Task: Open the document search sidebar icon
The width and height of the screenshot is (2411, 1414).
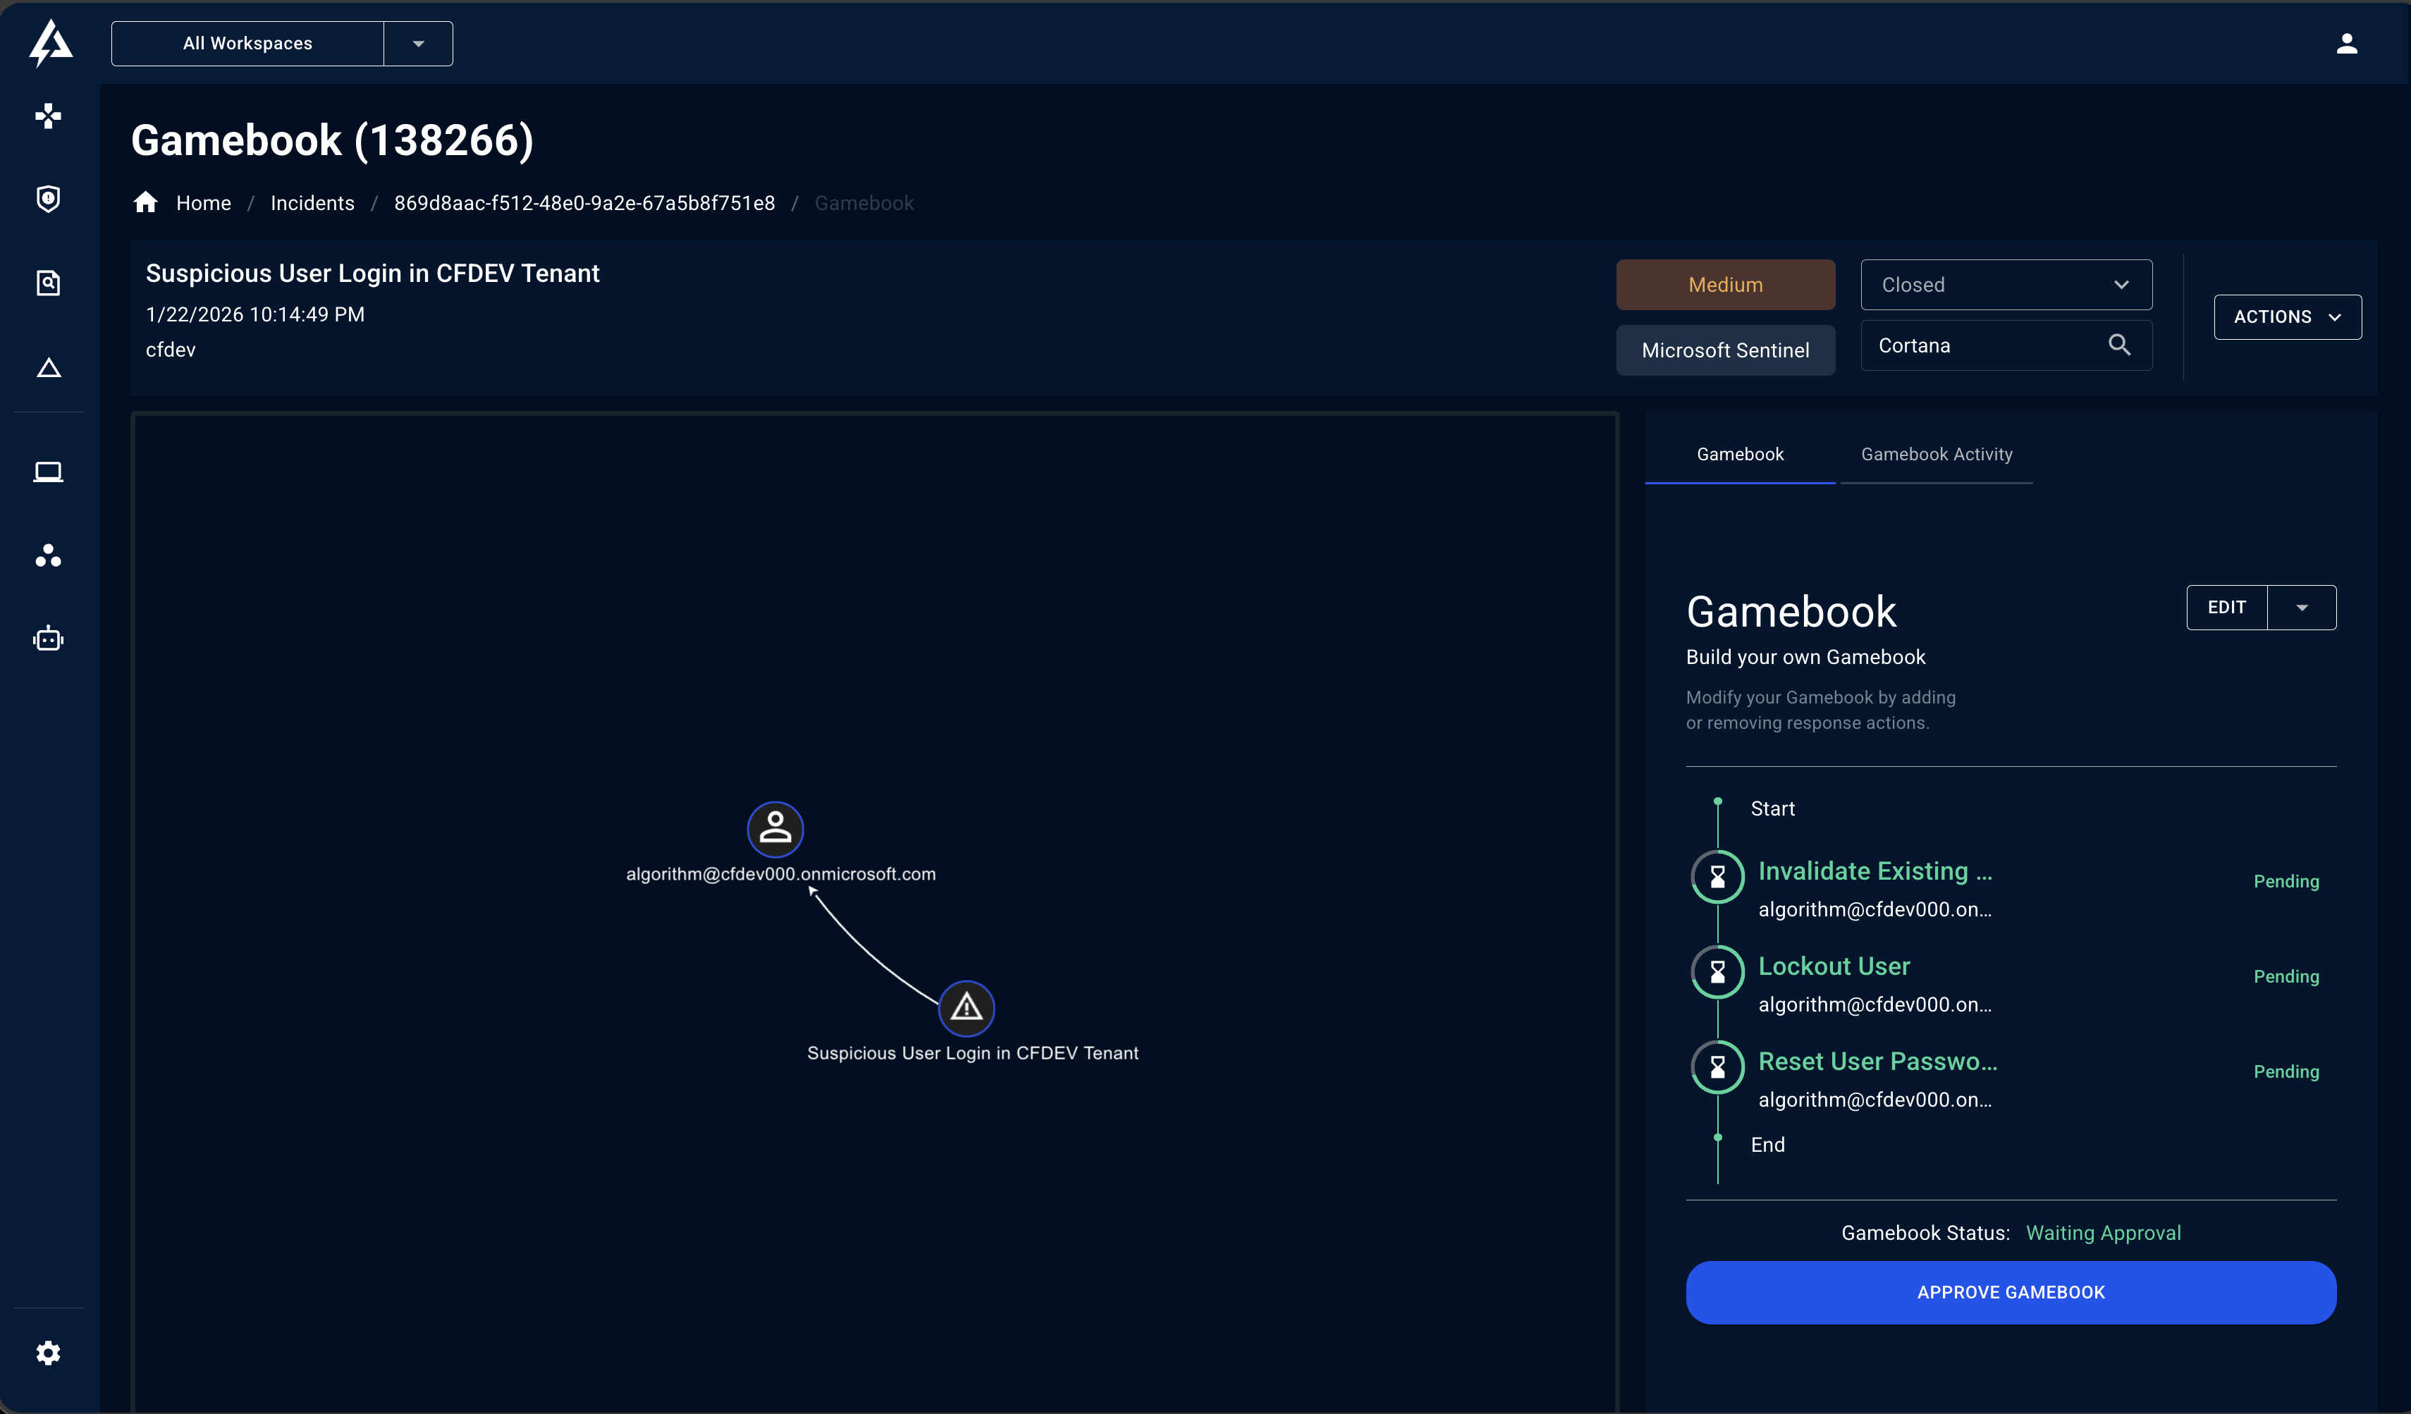Action: coord(49,282)
